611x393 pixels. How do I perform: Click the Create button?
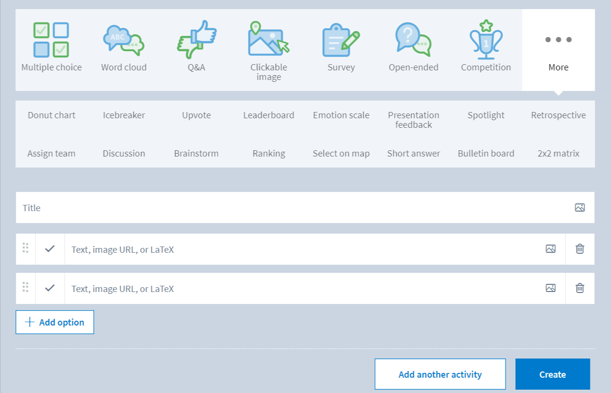click(x=553, y=374)
